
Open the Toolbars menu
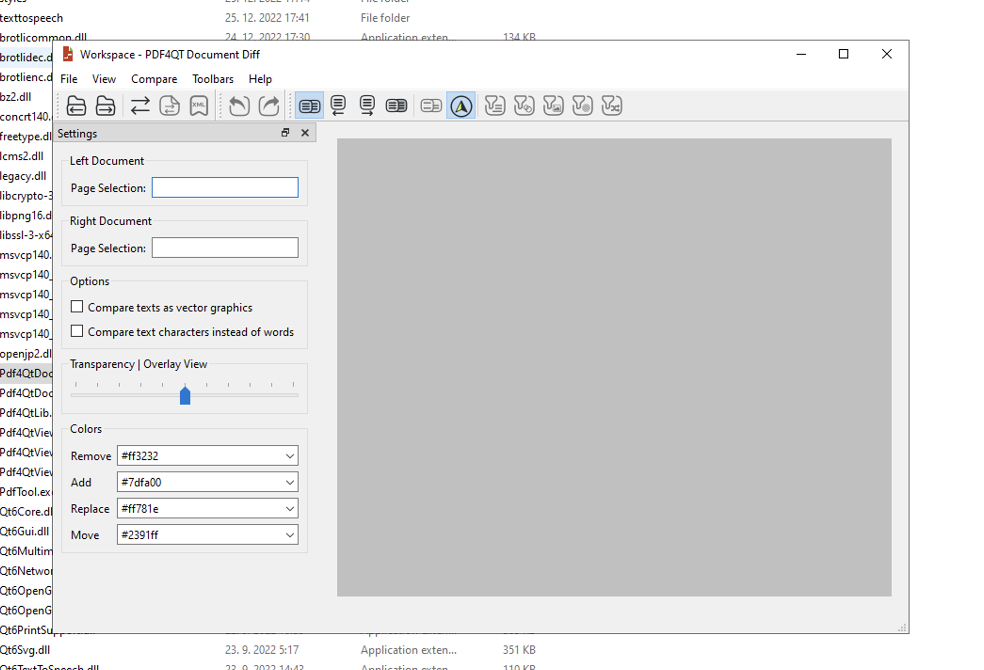(x=213, y=79)
